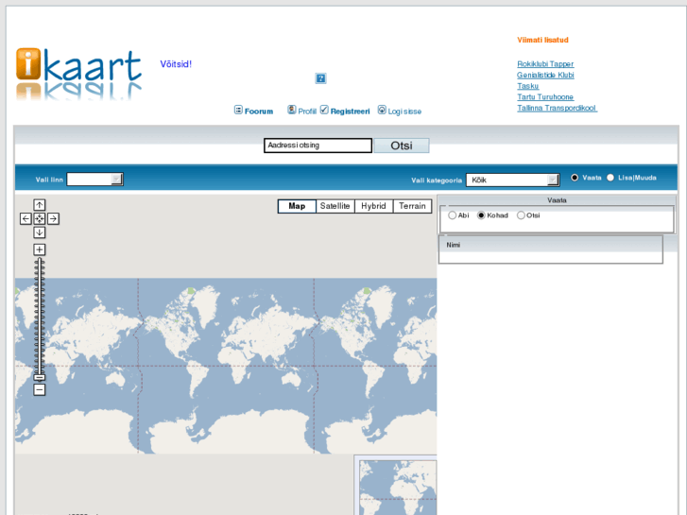Open the Profiil link
Image resolution: width=687 pixels, height=515 pixels.
pos(307,112)
